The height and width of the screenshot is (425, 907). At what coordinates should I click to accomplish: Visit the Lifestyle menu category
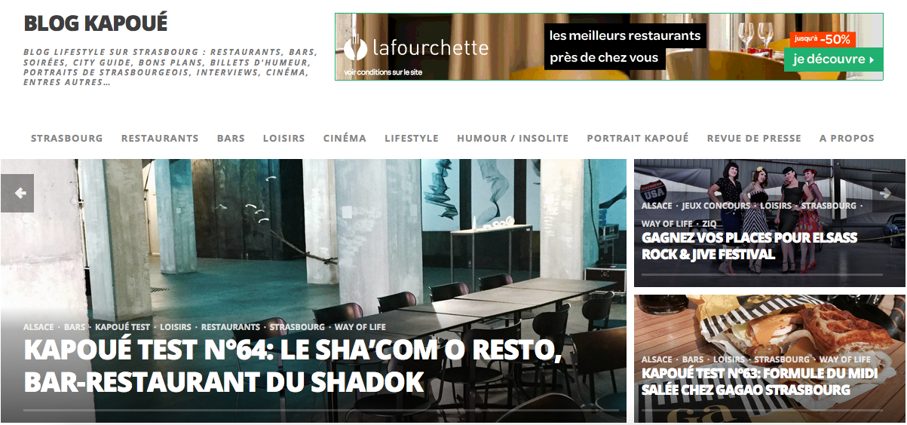pyautogui.click(x=412, y=138)
